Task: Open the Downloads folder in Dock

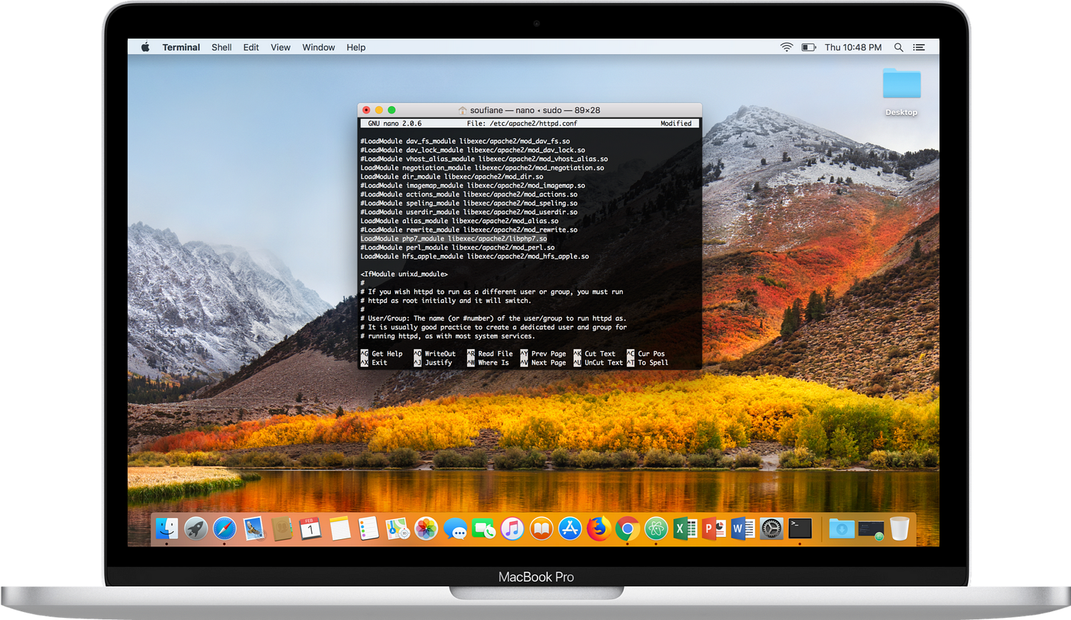Action: click(841, 529)
